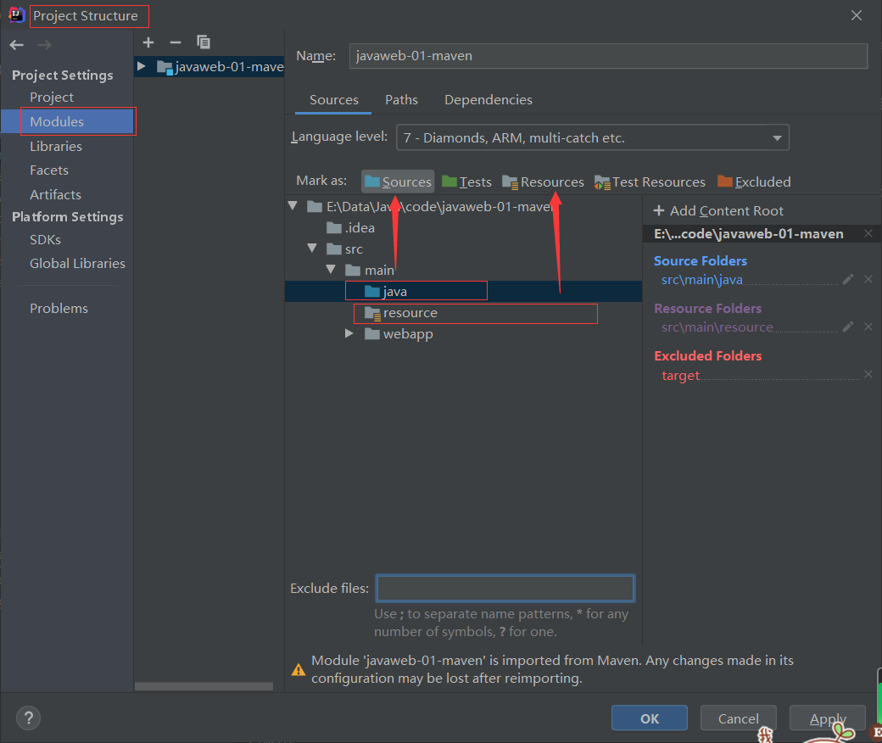Edit properties of src\main\java source folder
This screenshot has width=882, height=743.
(848, 279)
